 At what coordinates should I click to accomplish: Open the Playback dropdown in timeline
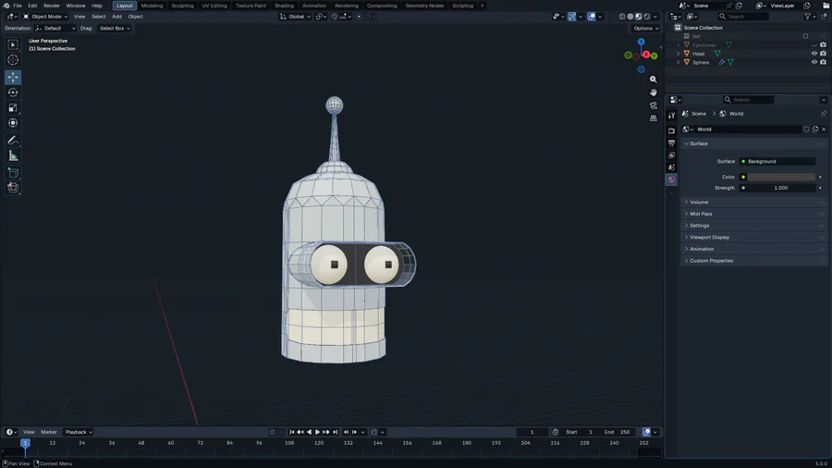click(x=79, y=432)
